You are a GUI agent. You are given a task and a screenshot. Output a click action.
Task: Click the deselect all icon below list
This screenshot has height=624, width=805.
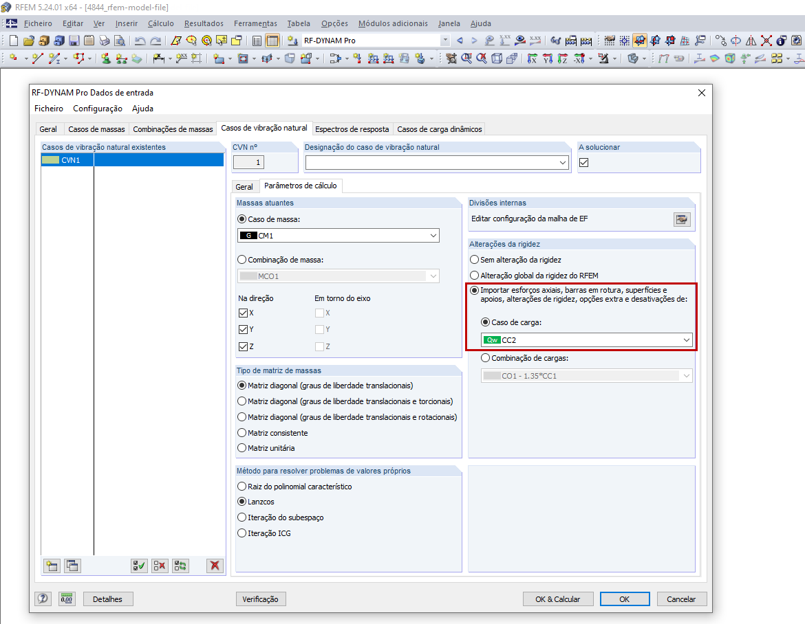coord(160,566)
